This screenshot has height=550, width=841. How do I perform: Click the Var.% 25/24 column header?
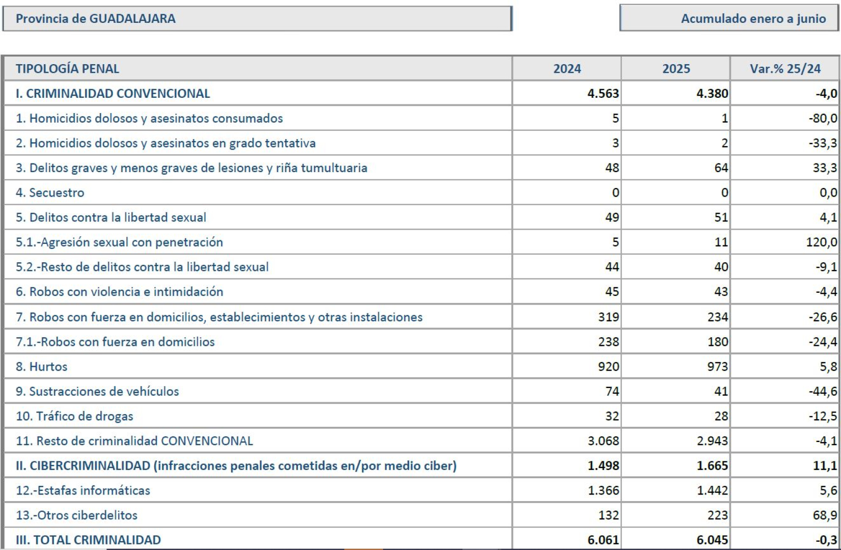click(784, 69)
